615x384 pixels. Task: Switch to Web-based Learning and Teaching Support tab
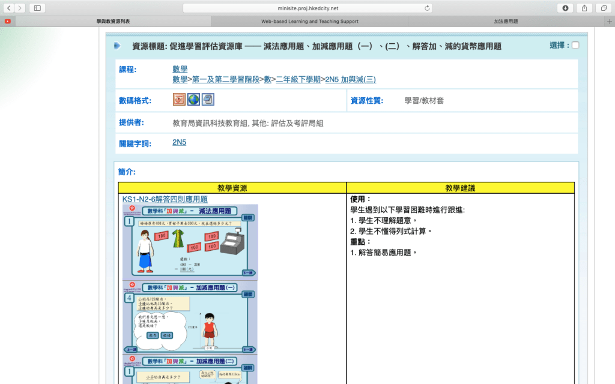point(309,21)
